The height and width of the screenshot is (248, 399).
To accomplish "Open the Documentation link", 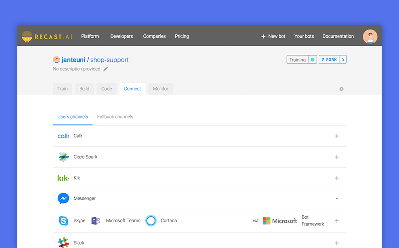I will 338,36.
